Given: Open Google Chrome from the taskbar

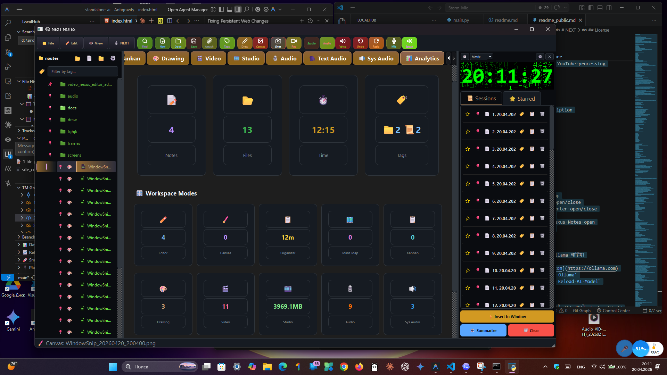Looking at the screenshot, I should [x=344, y=367].
